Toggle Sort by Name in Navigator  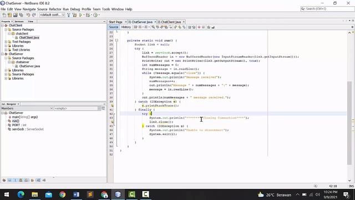(x=38, y=180)
